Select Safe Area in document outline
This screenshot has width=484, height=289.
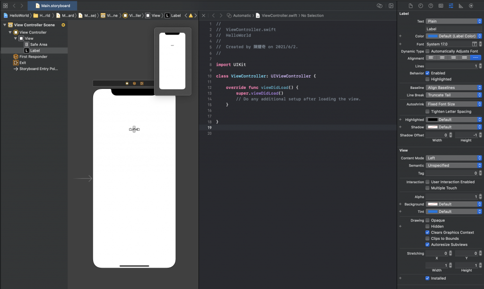[38, 44]
